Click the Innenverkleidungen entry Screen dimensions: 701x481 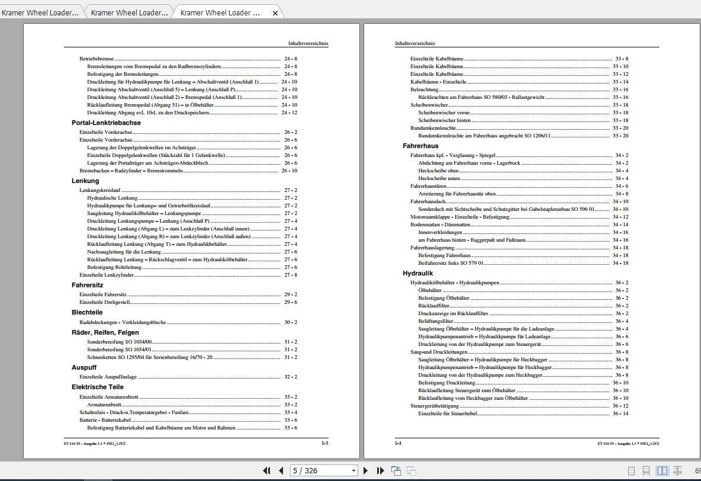click(x=523, y=232)
